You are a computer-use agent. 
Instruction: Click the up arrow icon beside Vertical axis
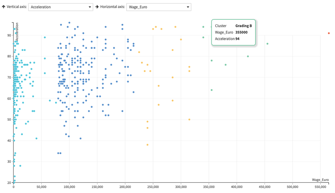point(4,7)
